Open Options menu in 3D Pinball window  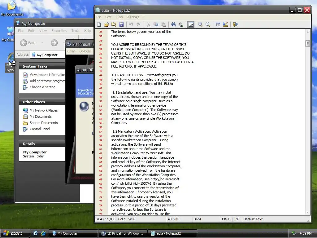[85, 51]
